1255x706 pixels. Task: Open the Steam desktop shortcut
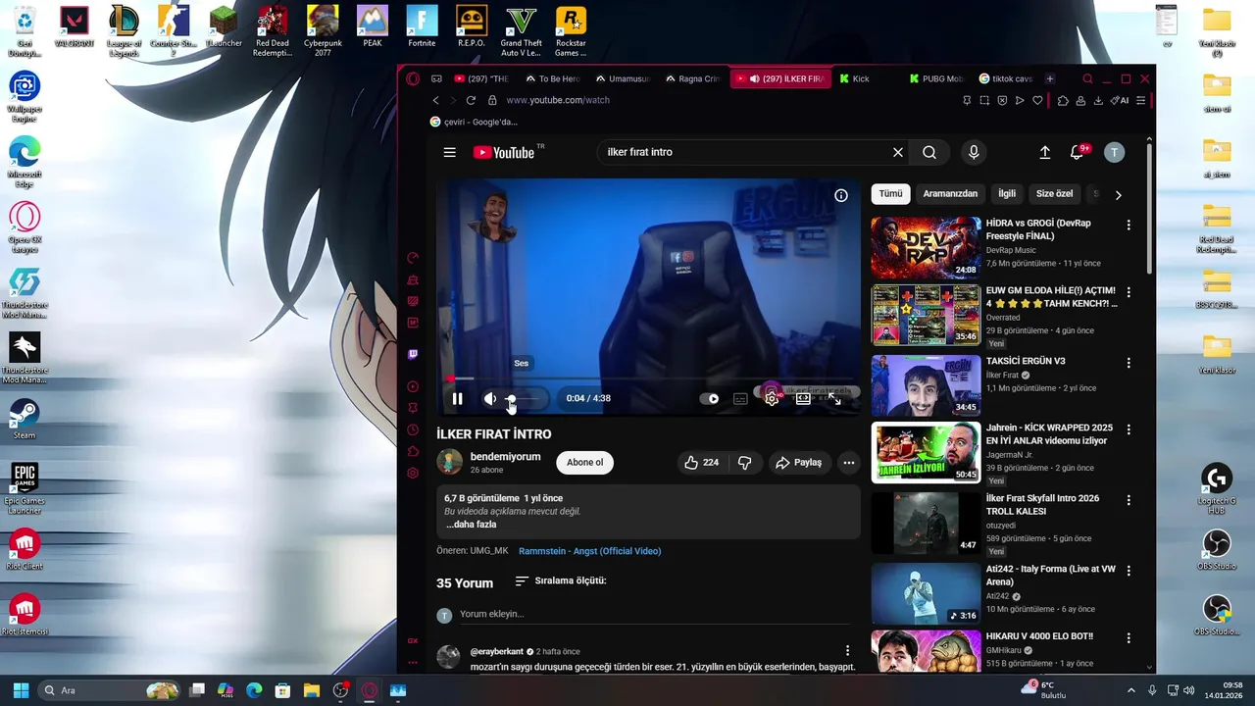pos(25,420)
